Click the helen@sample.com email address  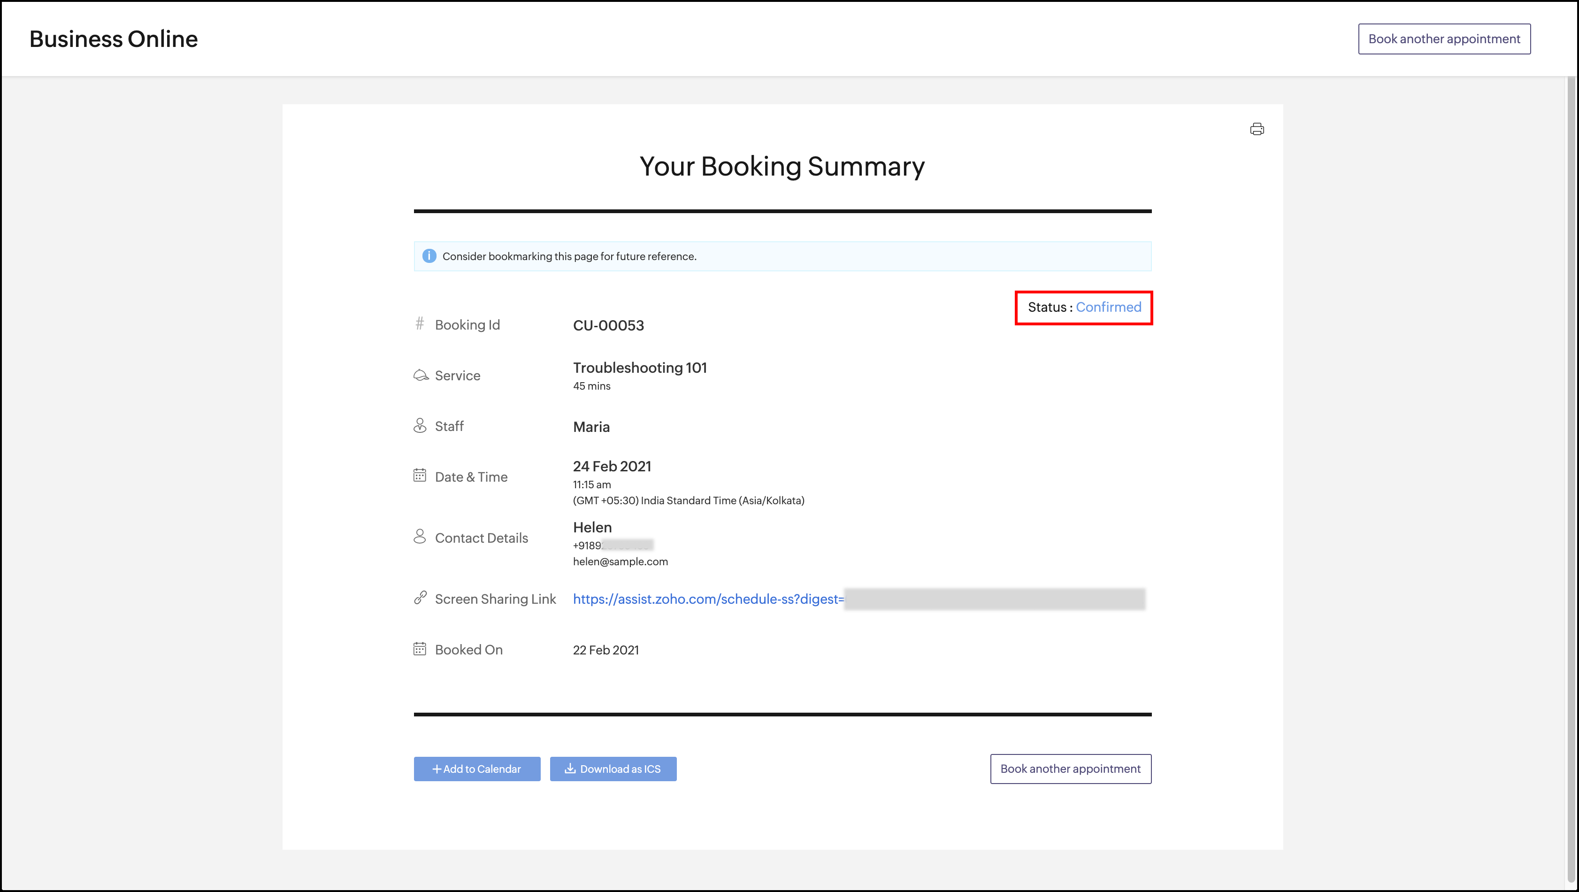pyautogui.click(x=621, y=561)
